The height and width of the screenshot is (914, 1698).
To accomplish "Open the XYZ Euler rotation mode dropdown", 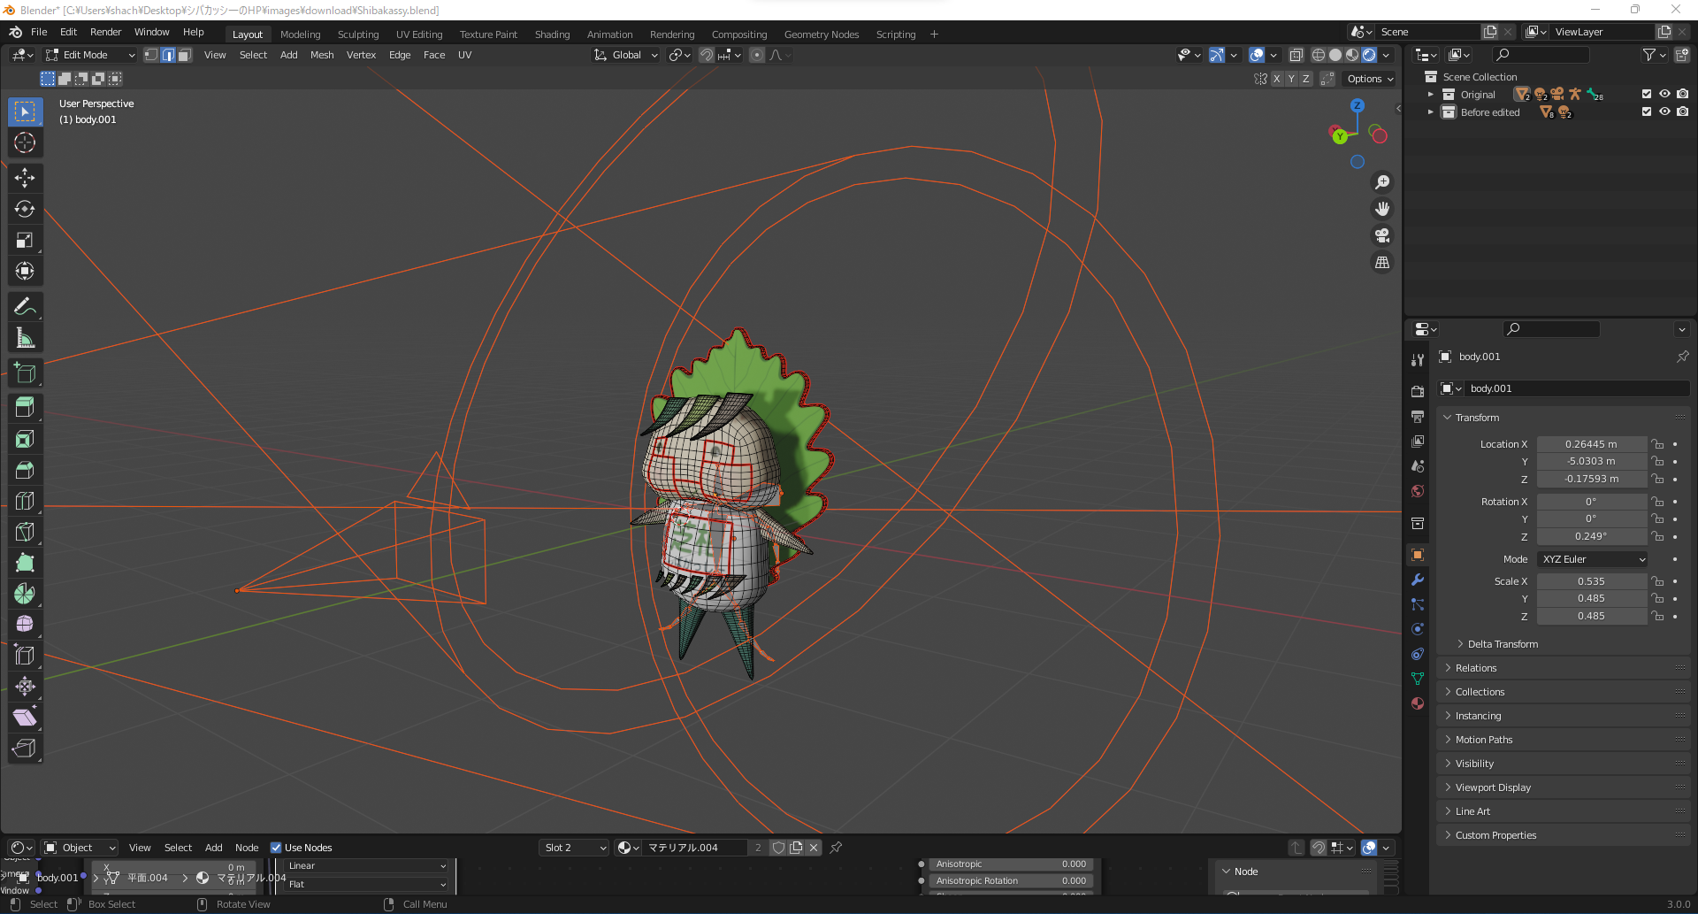I will [1593, 559].
